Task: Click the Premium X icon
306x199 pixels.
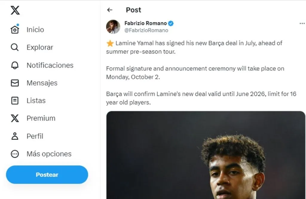Action: (x=15, y=118)
